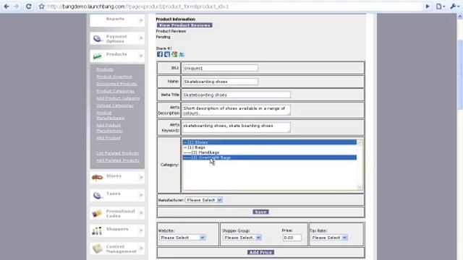The image size is (463, 260).
Task: Click the Save button
Action: coord(260,212)
